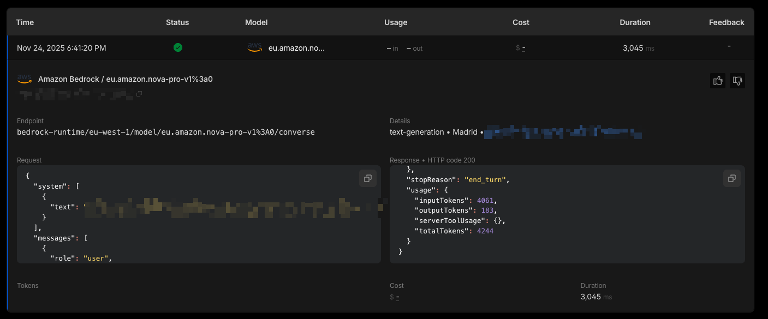Click the Usage column header
The height and width of the screenshot is (319, 768).
point(396,22)
